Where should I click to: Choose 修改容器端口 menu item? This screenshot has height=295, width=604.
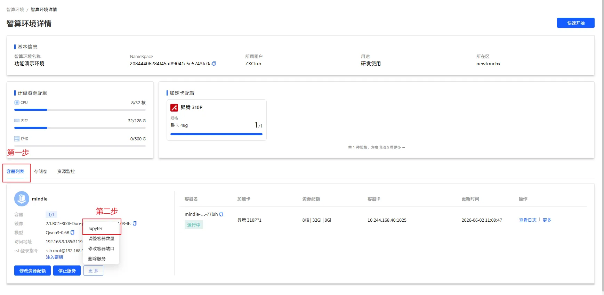[x=101, y=248]
